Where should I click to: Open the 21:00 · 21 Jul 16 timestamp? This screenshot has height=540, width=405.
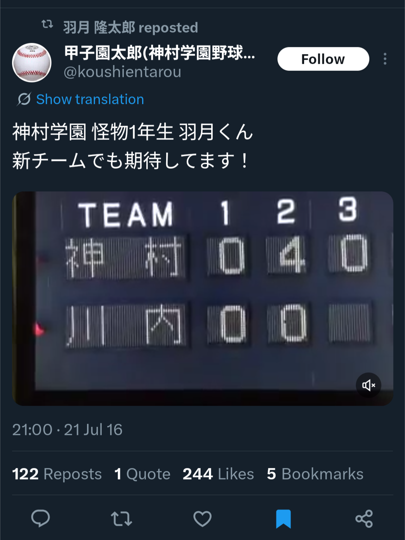pyautogui.click(x=67, y=430)
